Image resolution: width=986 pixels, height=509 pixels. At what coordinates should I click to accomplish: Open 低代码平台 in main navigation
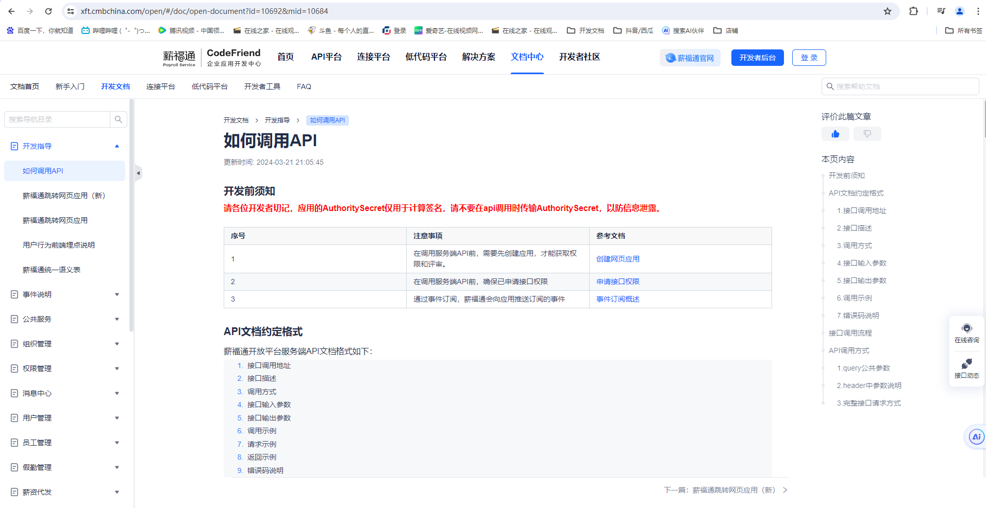coord(426,57)
